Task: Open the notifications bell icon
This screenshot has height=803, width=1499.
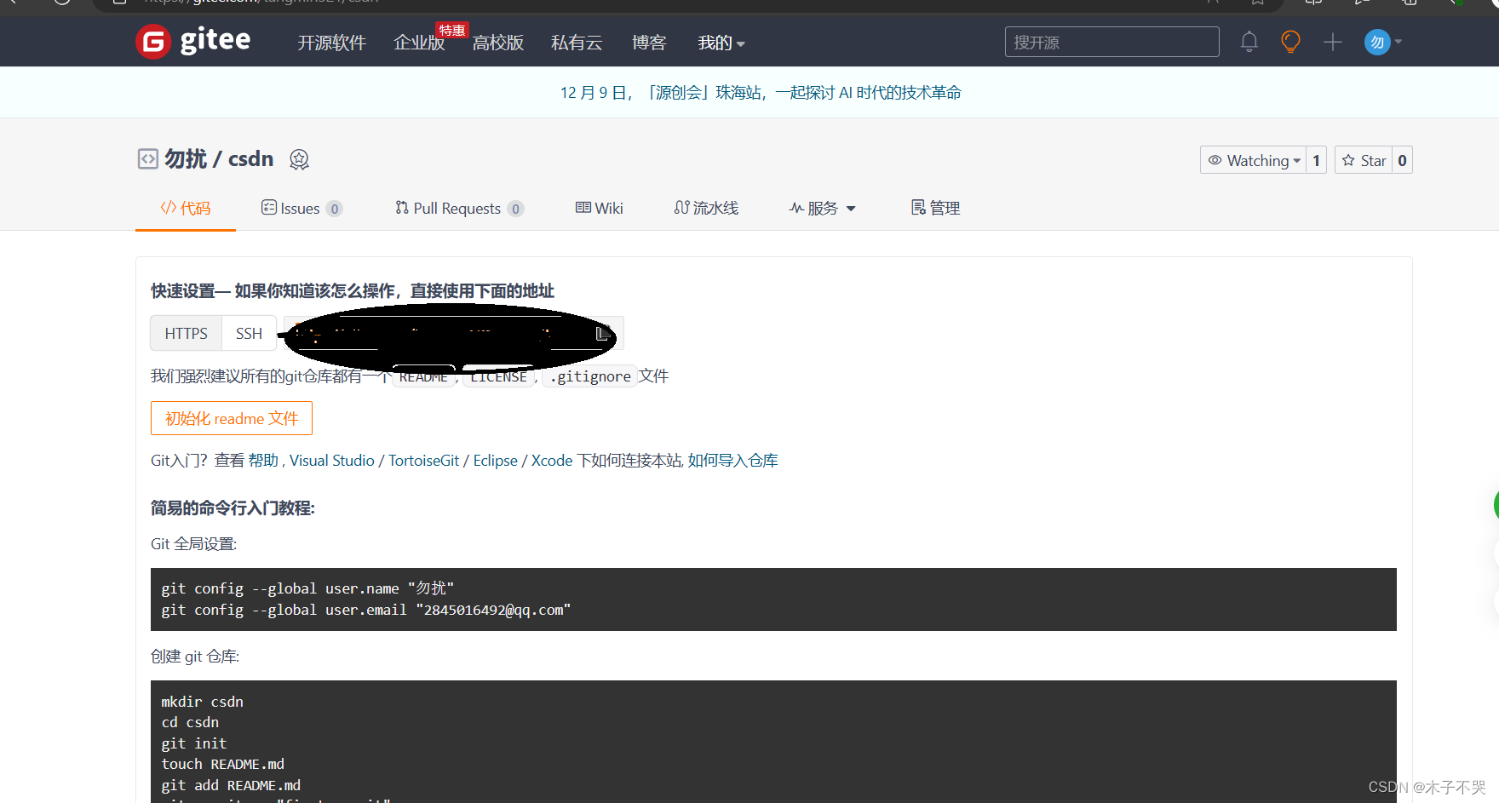Action: (1249, 42)
